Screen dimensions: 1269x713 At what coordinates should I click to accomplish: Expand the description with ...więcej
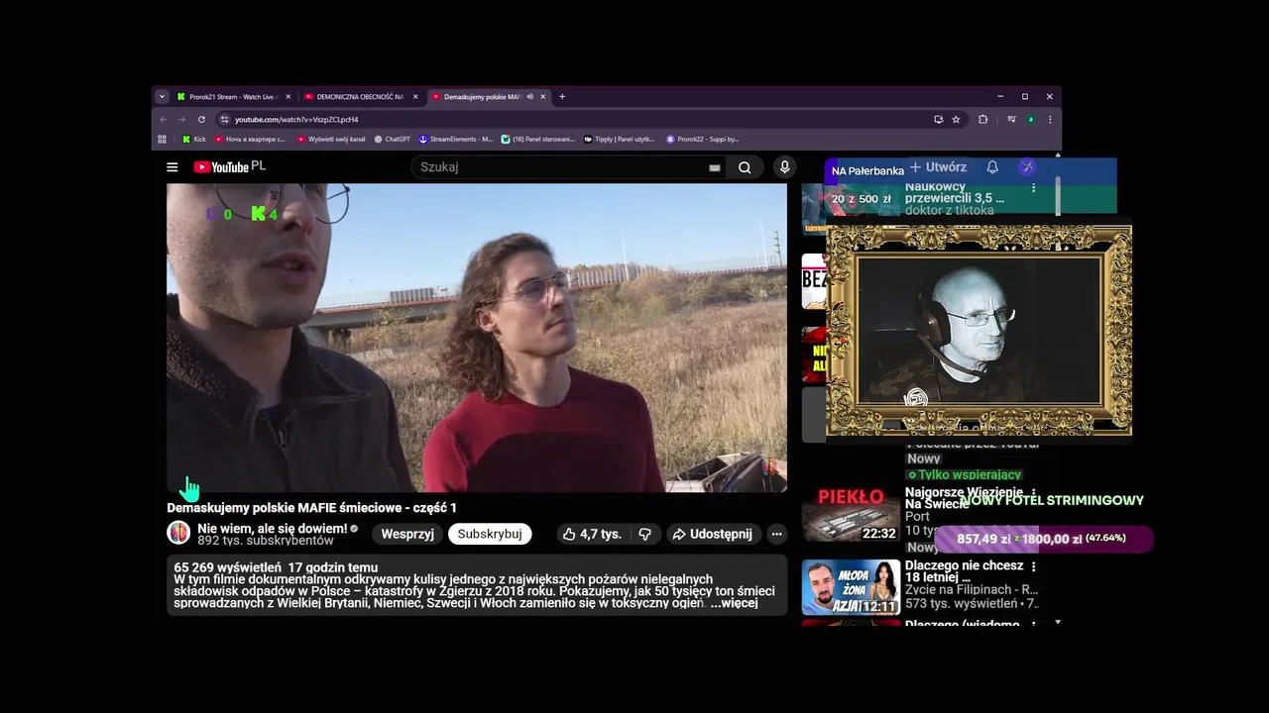734,603
